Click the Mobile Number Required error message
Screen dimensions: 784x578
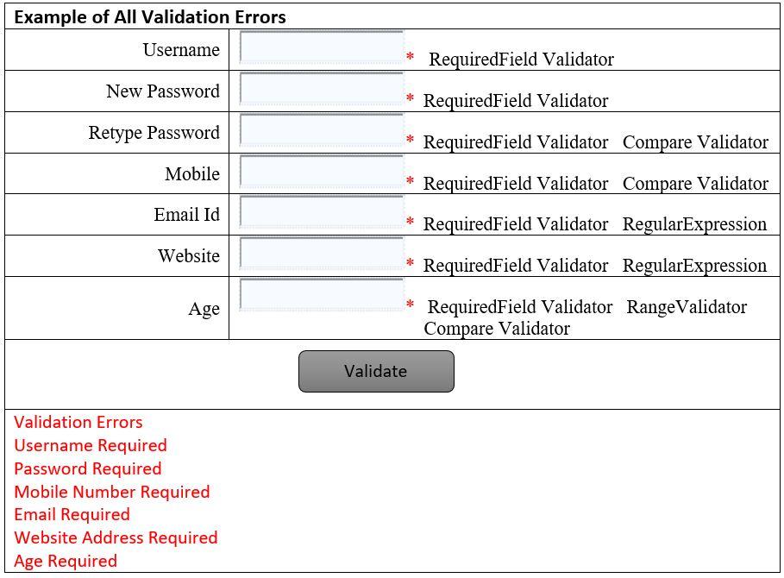[x=111, y=492]
